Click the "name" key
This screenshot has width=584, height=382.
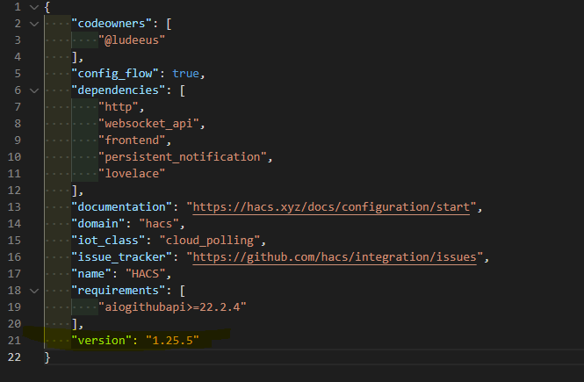pos(91,274)
